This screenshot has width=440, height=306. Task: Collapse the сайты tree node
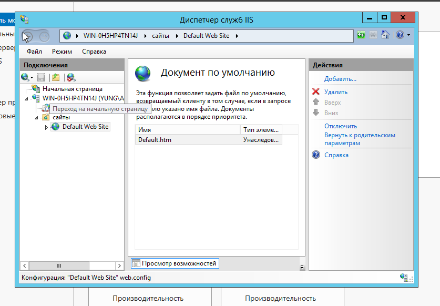pyautogui.click(x=36, y=118)
